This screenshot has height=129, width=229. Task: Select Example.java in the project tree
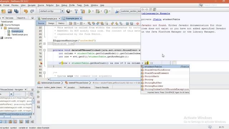tap(17, 31)
